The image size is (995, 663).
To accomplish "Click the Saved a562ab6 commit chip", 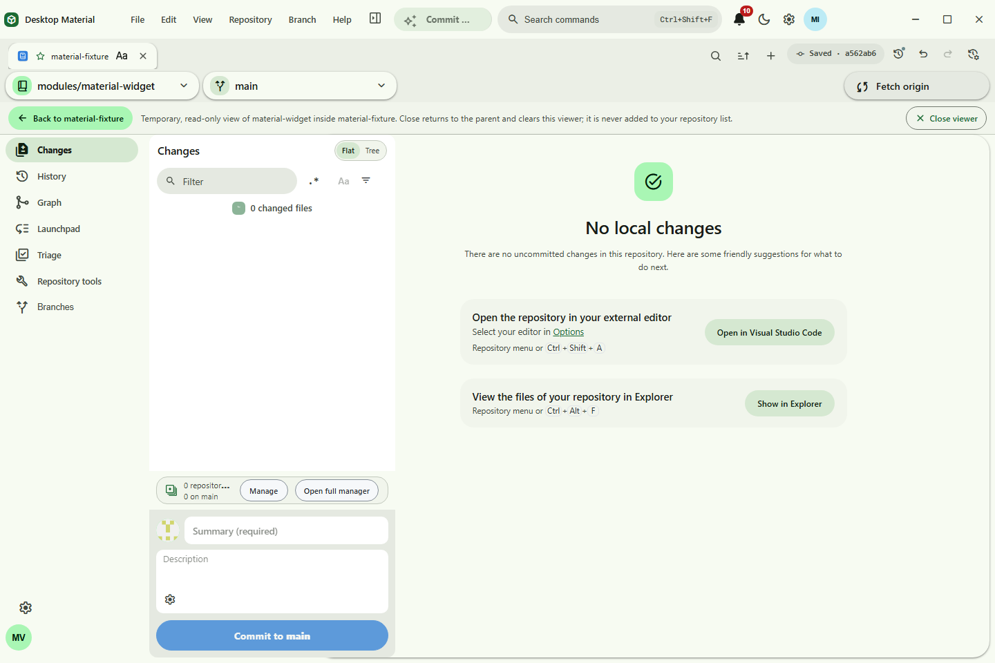I will click(x=835, y=53).
